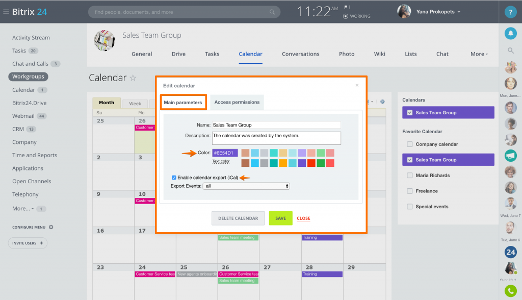The height and width of the screenshot is (300, 522).
Task: Pick the green swatch in bottom row
Action: (x=321, y=163)
